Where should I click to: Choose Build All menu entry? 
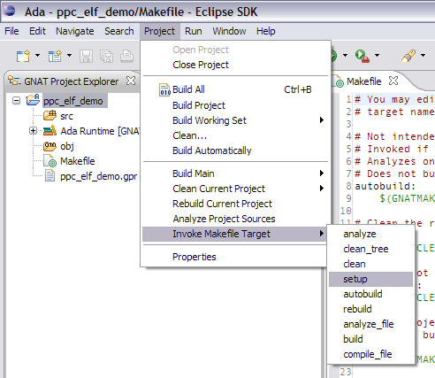click(235, 89)
